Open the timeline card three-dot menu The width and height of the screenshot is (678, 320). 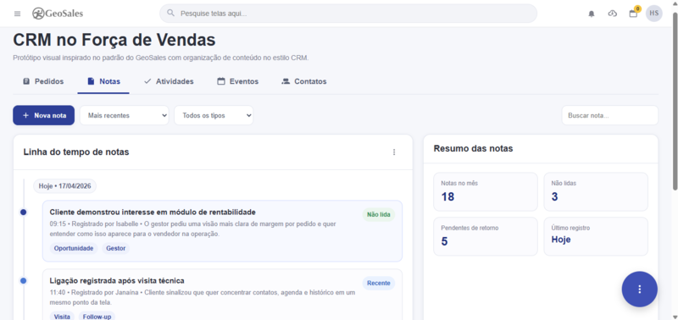tap(394, 152)
